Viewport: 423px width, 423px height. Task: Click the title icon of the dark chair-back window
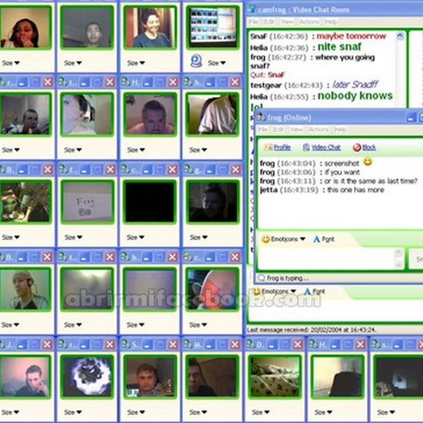point(313,344)
